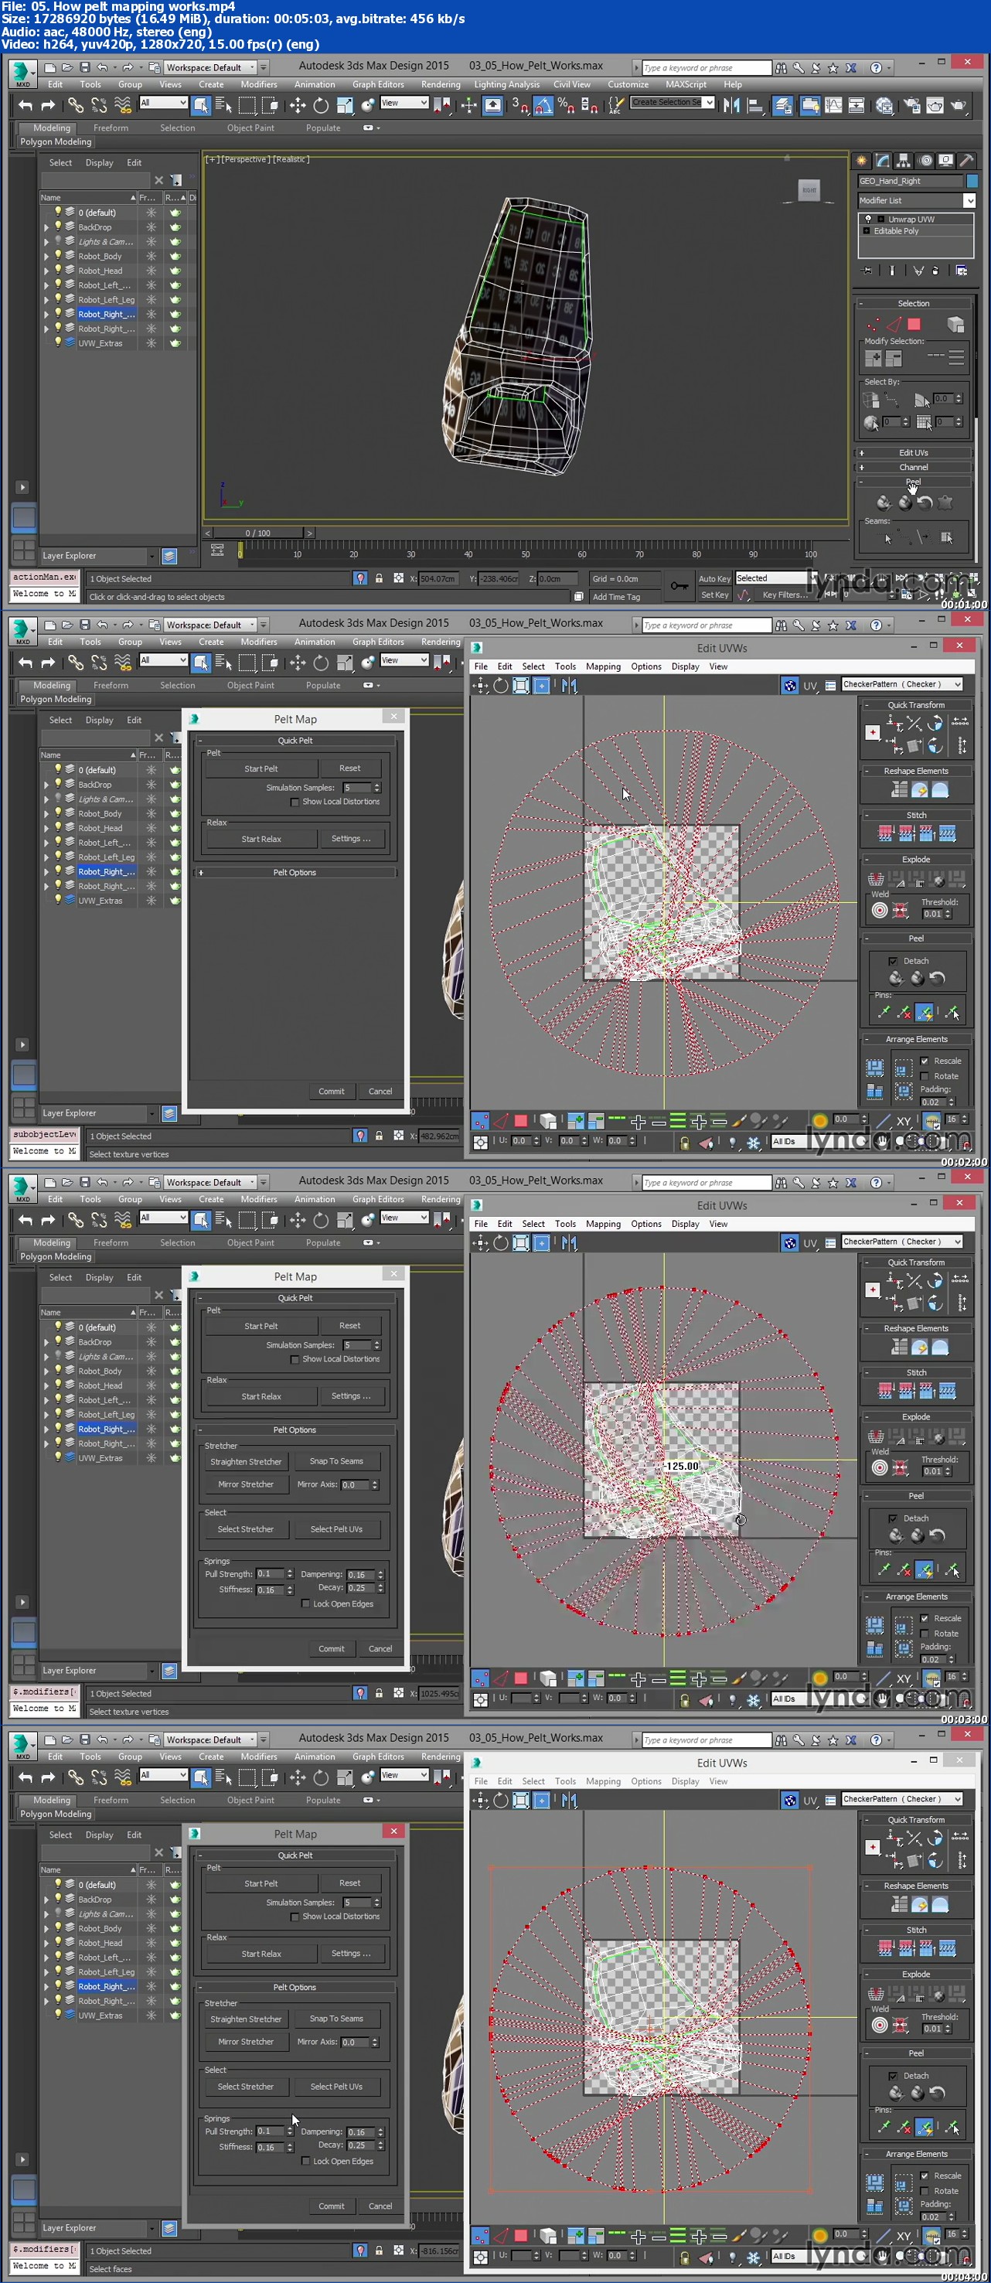Open CheckerPattern (Checker) dropdown in second frame
The height and width of the screenshot is (2283, 991).
(901, 684)
